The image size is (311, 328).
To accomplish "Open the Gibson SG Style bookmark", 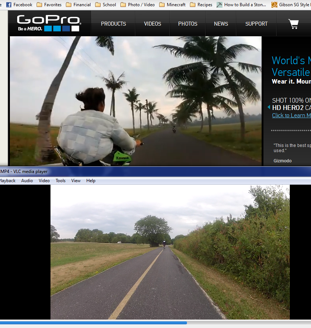I will coord(291,5).
